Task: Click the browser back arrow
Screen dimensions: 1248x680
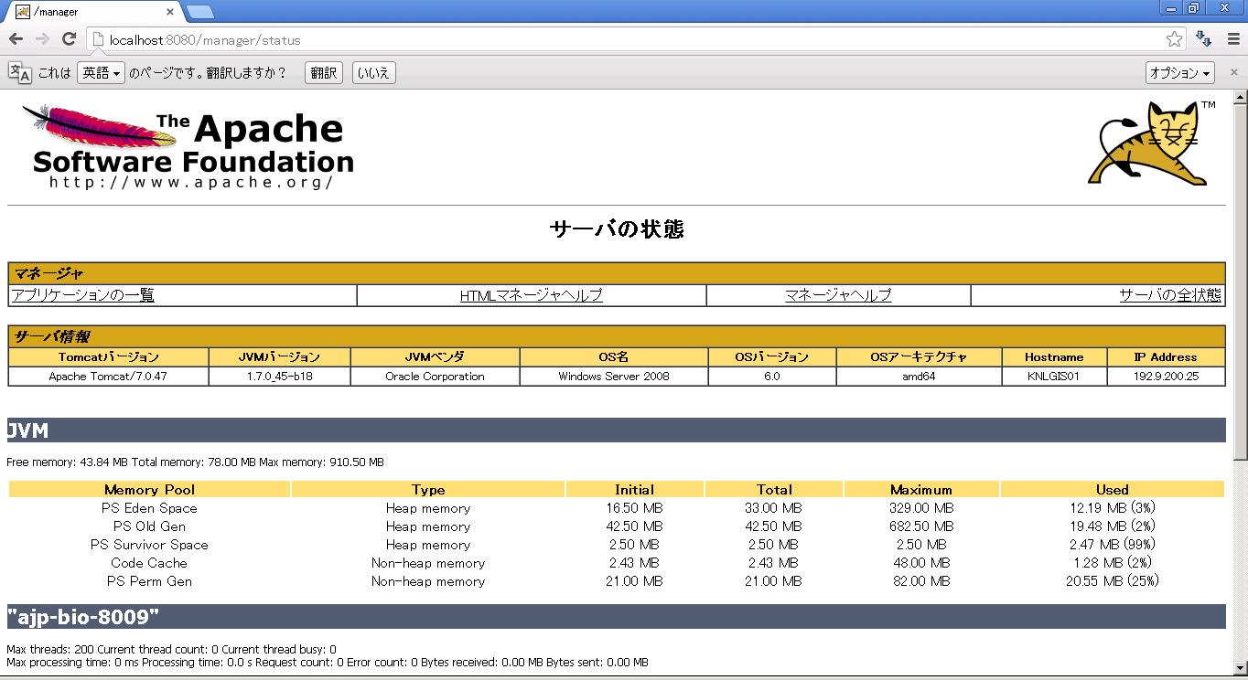Action: (x=16, y=39)
